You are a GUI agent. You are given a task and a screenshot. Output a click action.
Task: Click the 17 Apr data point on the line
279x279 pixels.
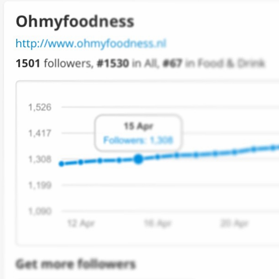point(177,155)
